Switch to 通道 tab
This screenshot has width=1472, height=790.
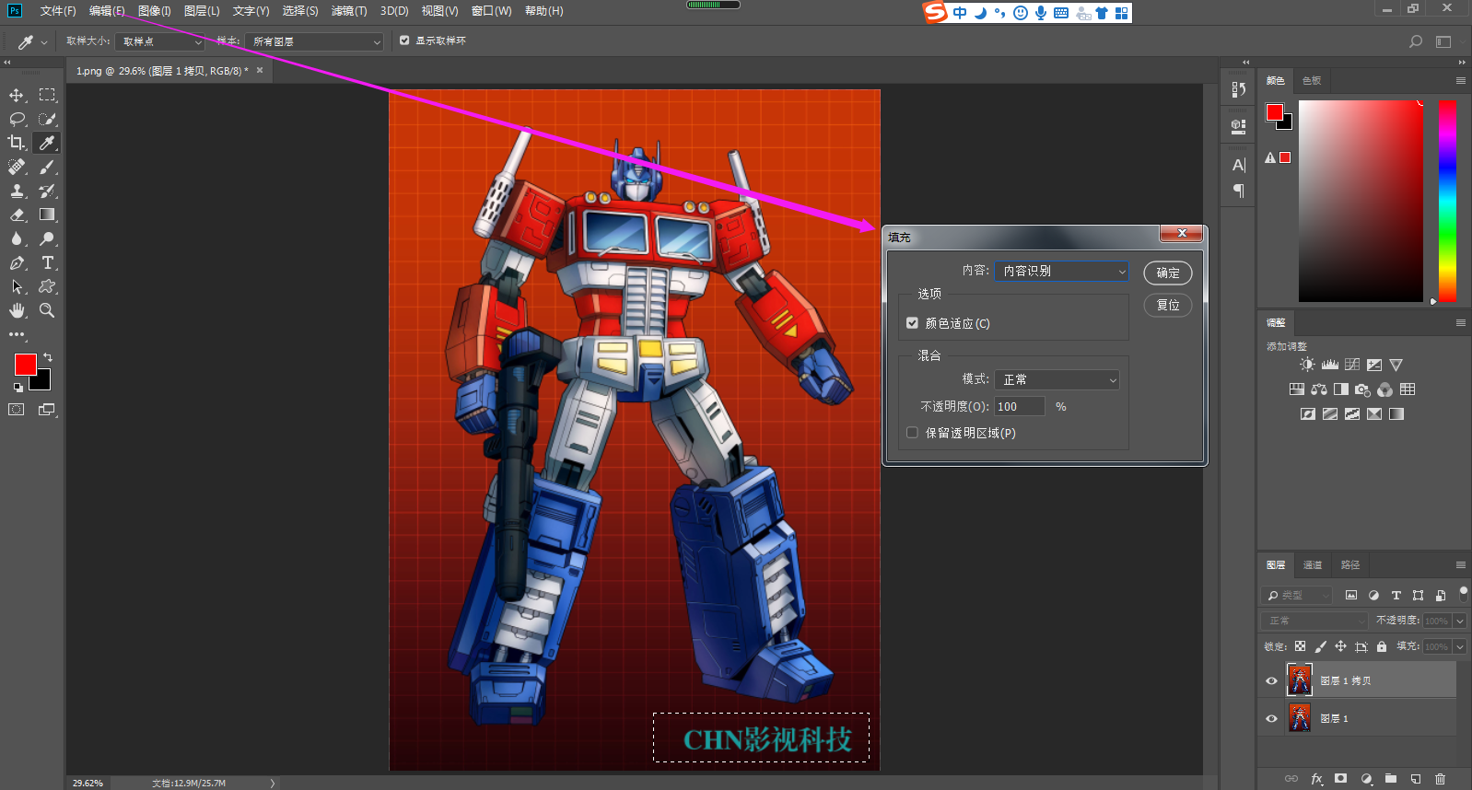coord(1313,564)
